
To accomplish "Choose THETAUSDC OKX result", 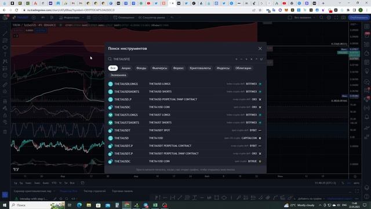I will (185, 107).
